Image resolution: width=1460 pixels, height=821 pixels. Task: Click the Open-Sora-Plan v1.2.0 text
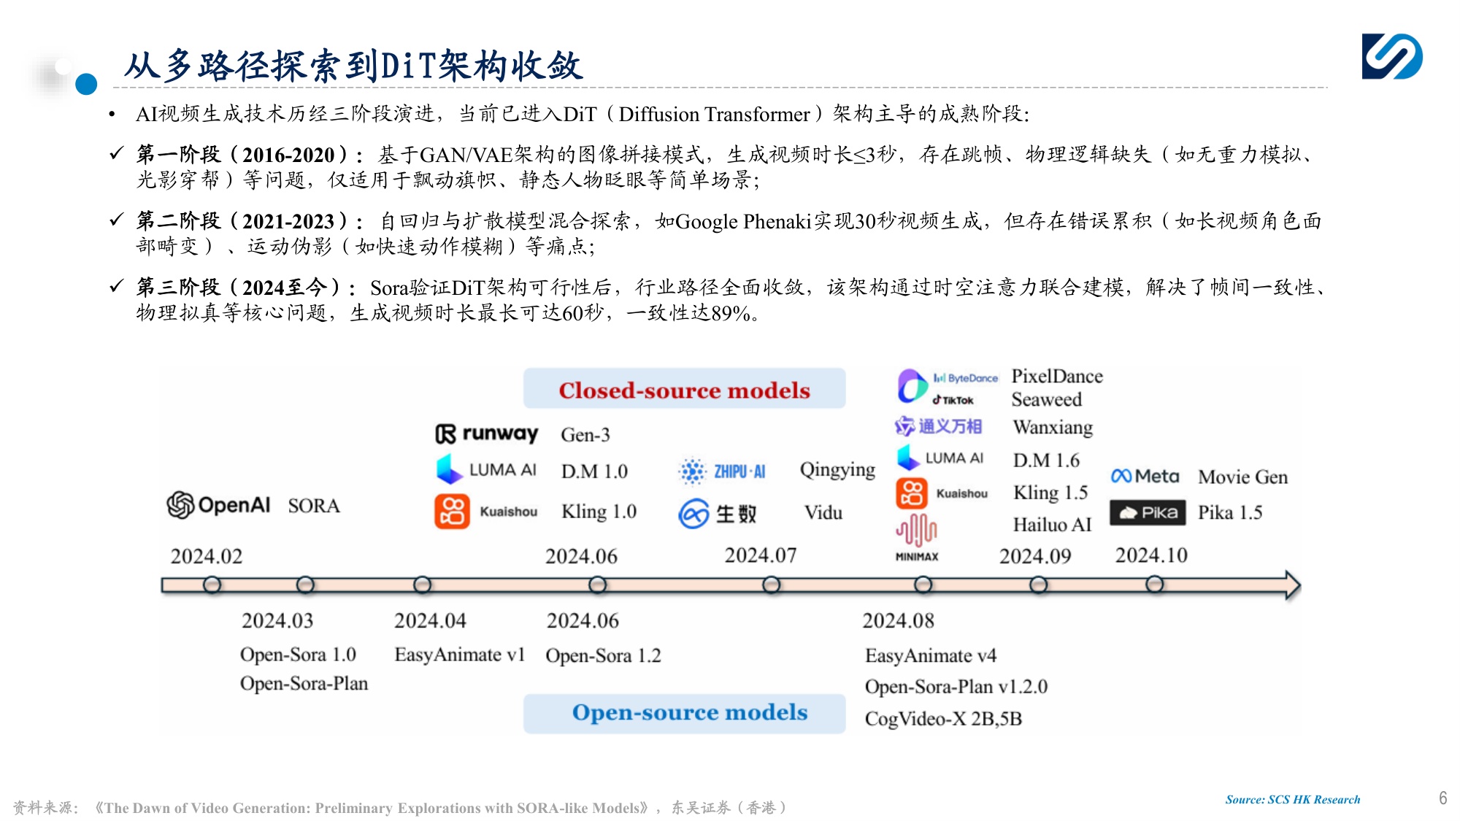point(956,687)
